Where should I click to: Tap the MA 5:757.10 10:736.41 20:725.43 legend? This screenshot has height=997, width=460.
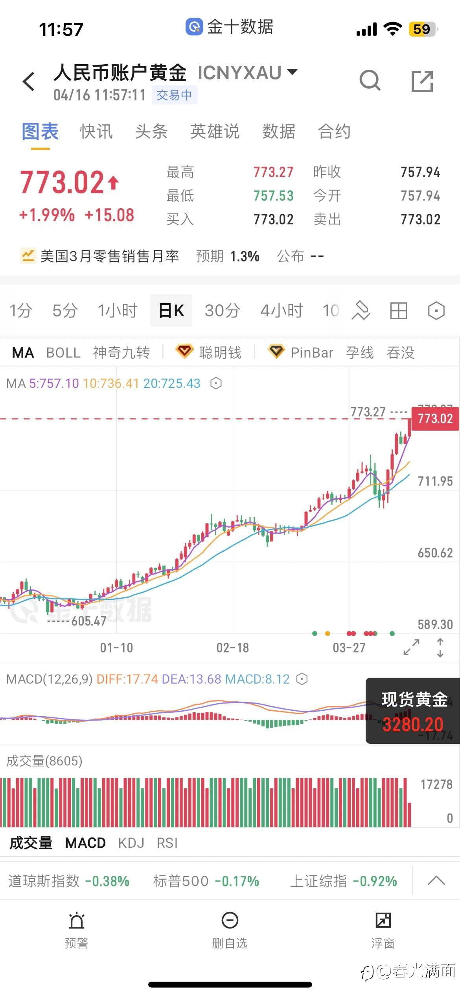[103, 383]
